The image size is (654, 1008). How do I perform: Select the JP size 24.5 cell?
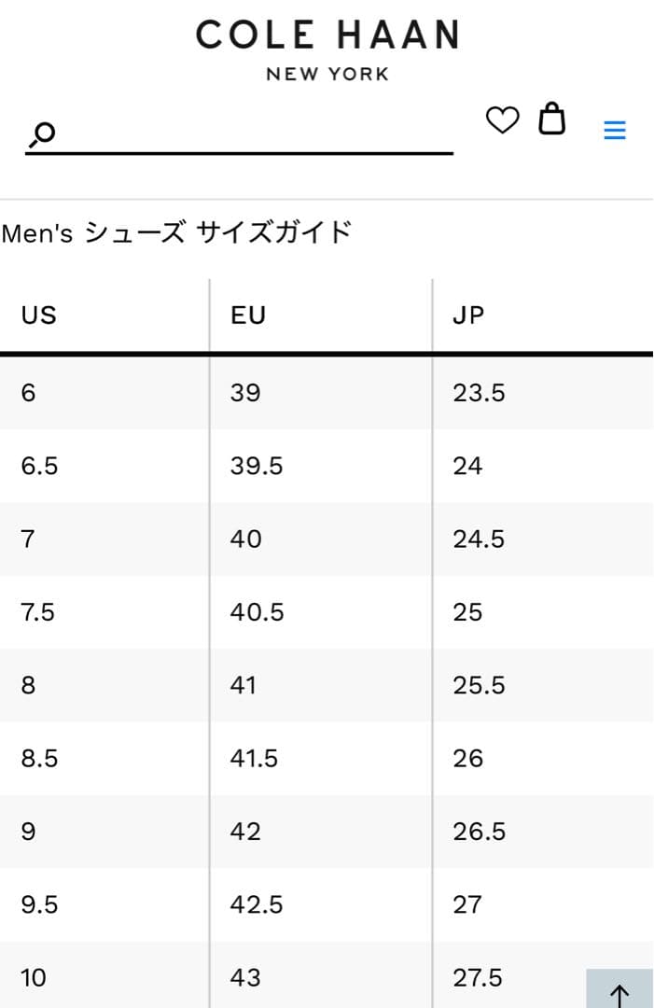[479, 539]
